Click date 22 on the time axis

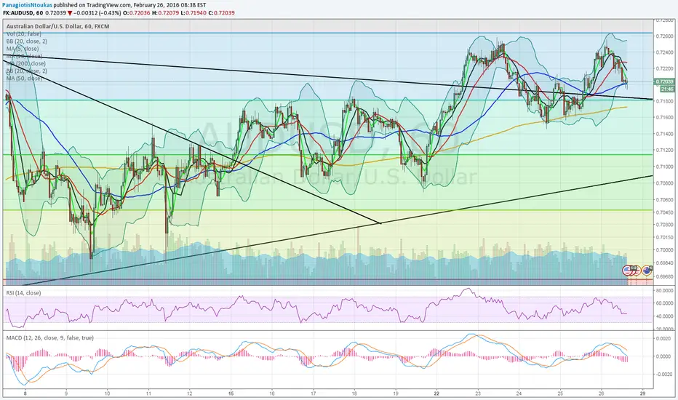click(436, 393)
